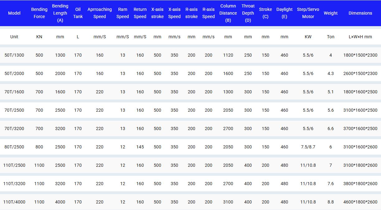Viewport: 381px width, 210px height.
Task: Click bending length 1300 in 50T/1300 row
Action: coord(60,55)
